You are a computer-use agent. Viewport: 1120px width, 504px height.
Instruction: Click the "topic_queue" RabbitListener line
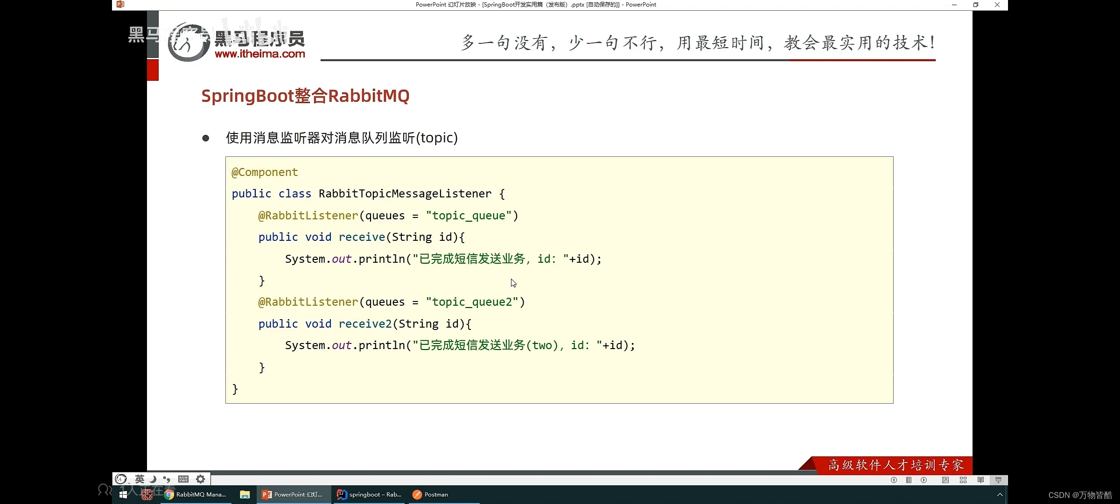tap(388, 216)
